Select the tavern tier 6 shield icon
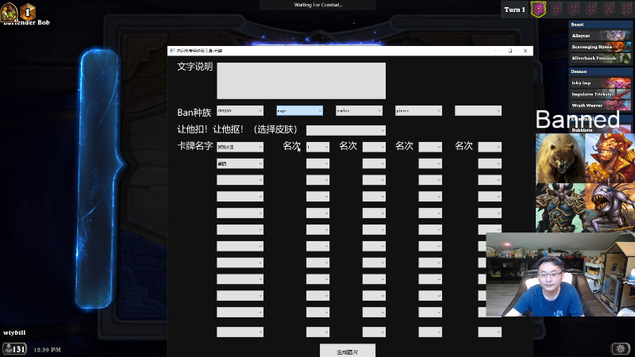 (626, 10)
